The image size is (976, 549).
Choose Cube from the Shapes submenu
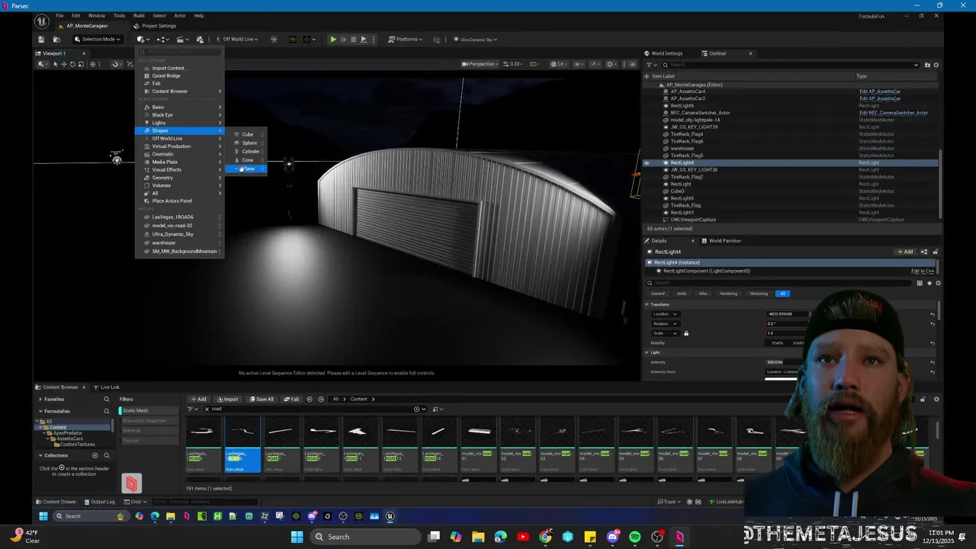point(248,134)
